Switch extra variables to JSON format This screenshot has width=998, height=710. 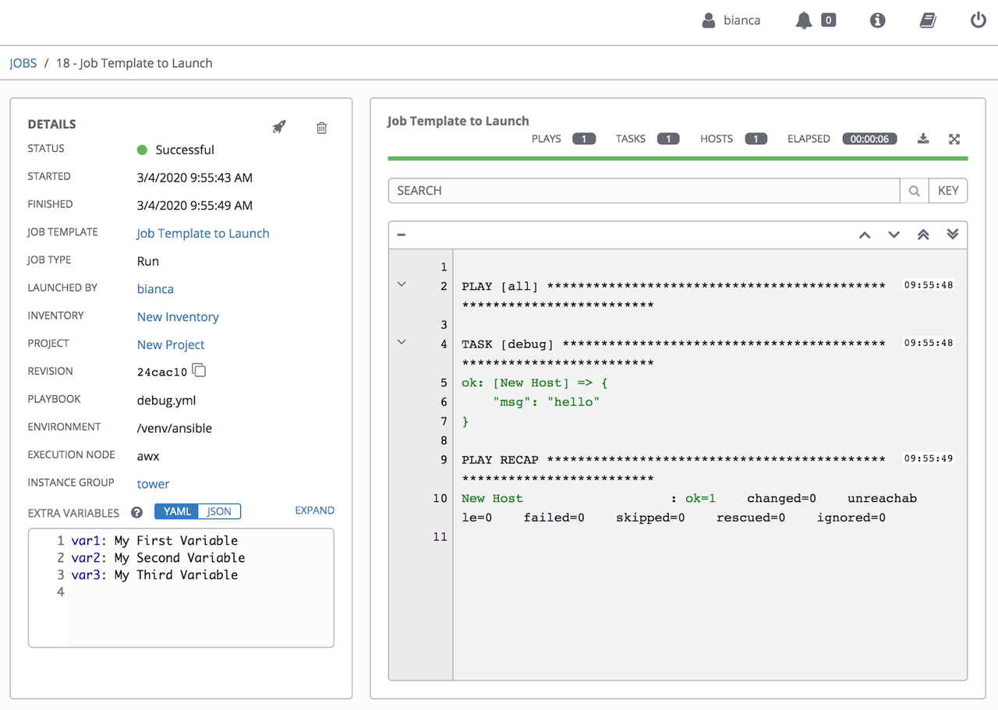coord(219,511)
